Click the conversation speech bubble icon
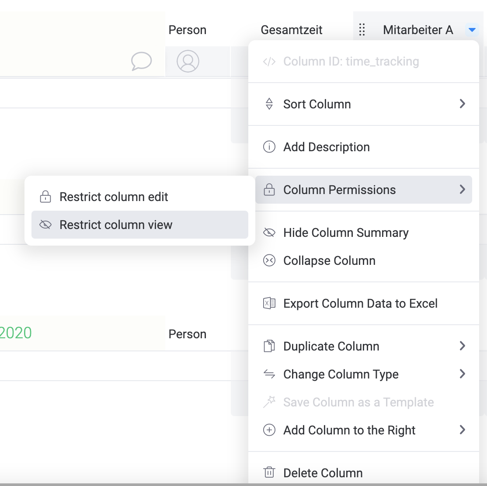 pos(141,61)
